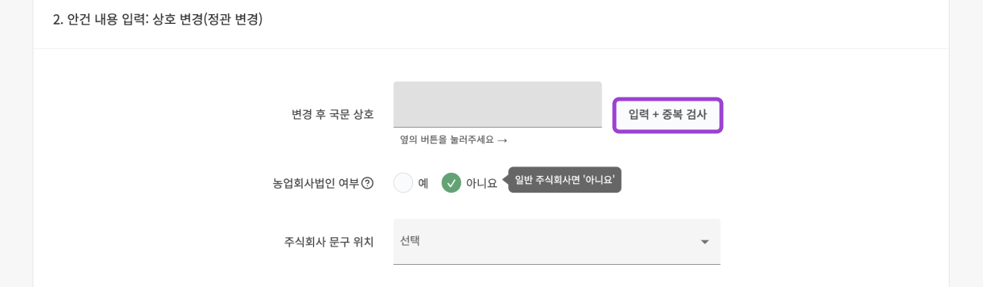Screen dimensions: 983x287
Task: Click the green checkmark icon for 아니요
Action: pos(451,183)
